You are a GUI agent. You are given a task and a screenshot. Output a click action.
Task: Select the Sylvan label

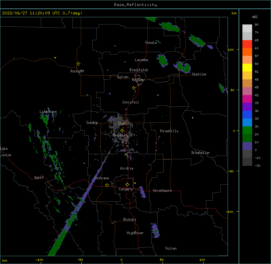[x=123, y=77]
